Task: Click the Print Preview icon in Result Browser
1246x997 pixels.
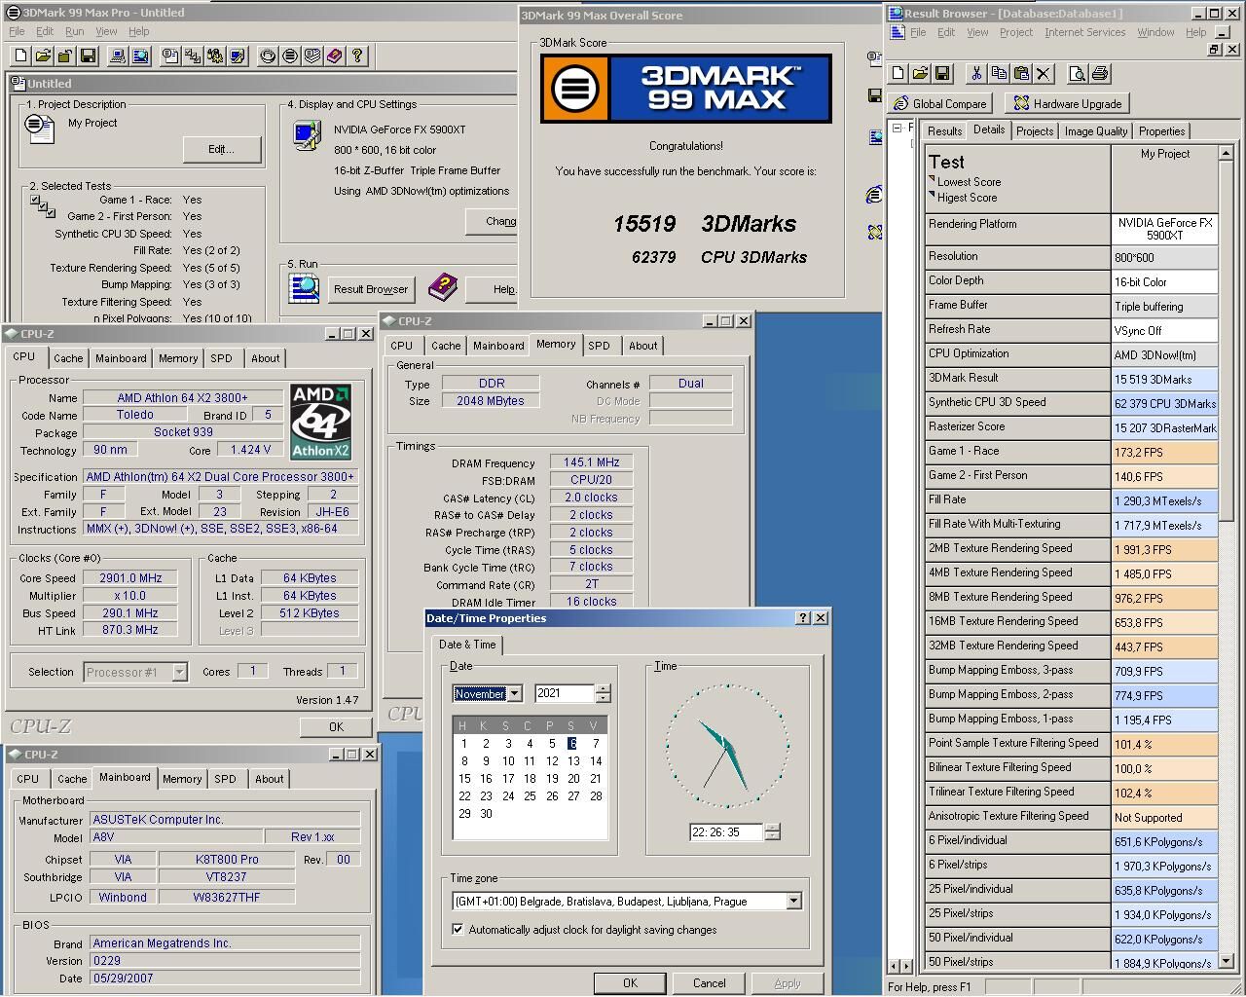Action: [1078, 73]
